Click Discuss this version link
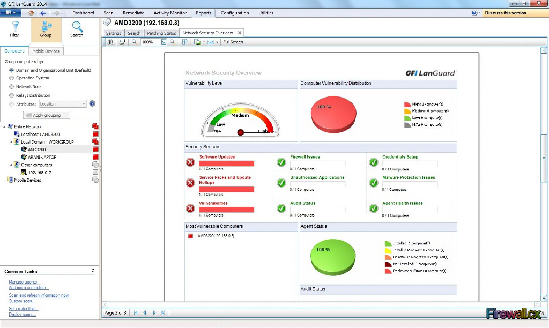Screen dimensions: 549x328 tap(507, 13)
